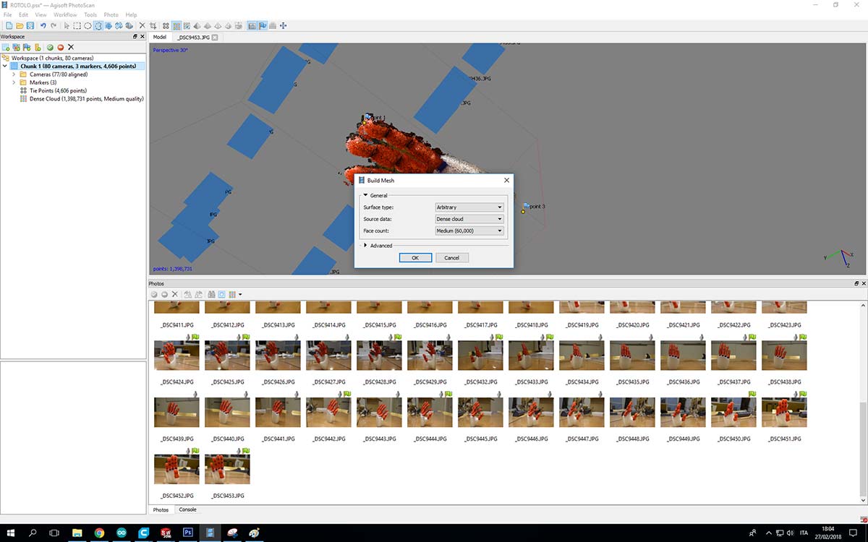Click the Windows Start button
Image resolution: width=868 pixels, height=542 pixels.
click(x=10, y=533)
